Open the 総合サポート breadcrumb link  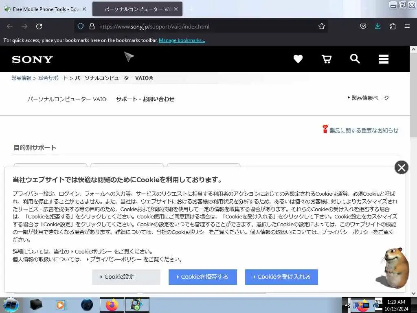coord(53,78)
